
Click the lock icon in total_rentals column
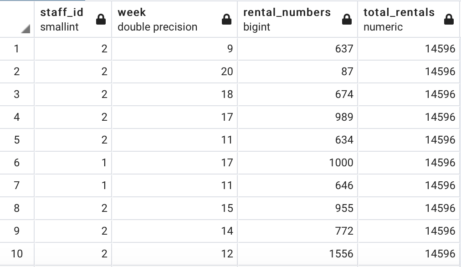[x=449, y=20]
